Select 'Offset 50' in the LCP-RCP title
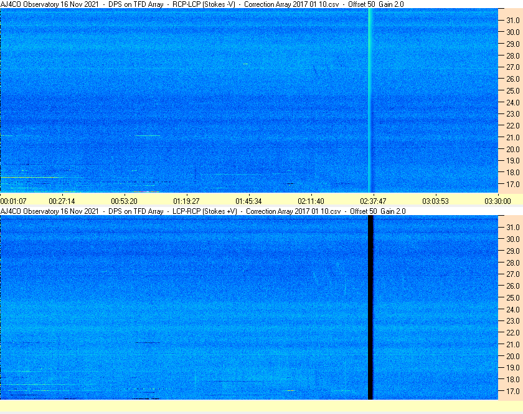This screenshot has height=414, width=523. 364,211
